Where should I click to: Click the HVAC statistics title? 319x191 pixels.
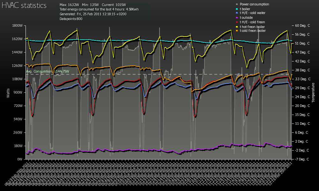(24, 6)
